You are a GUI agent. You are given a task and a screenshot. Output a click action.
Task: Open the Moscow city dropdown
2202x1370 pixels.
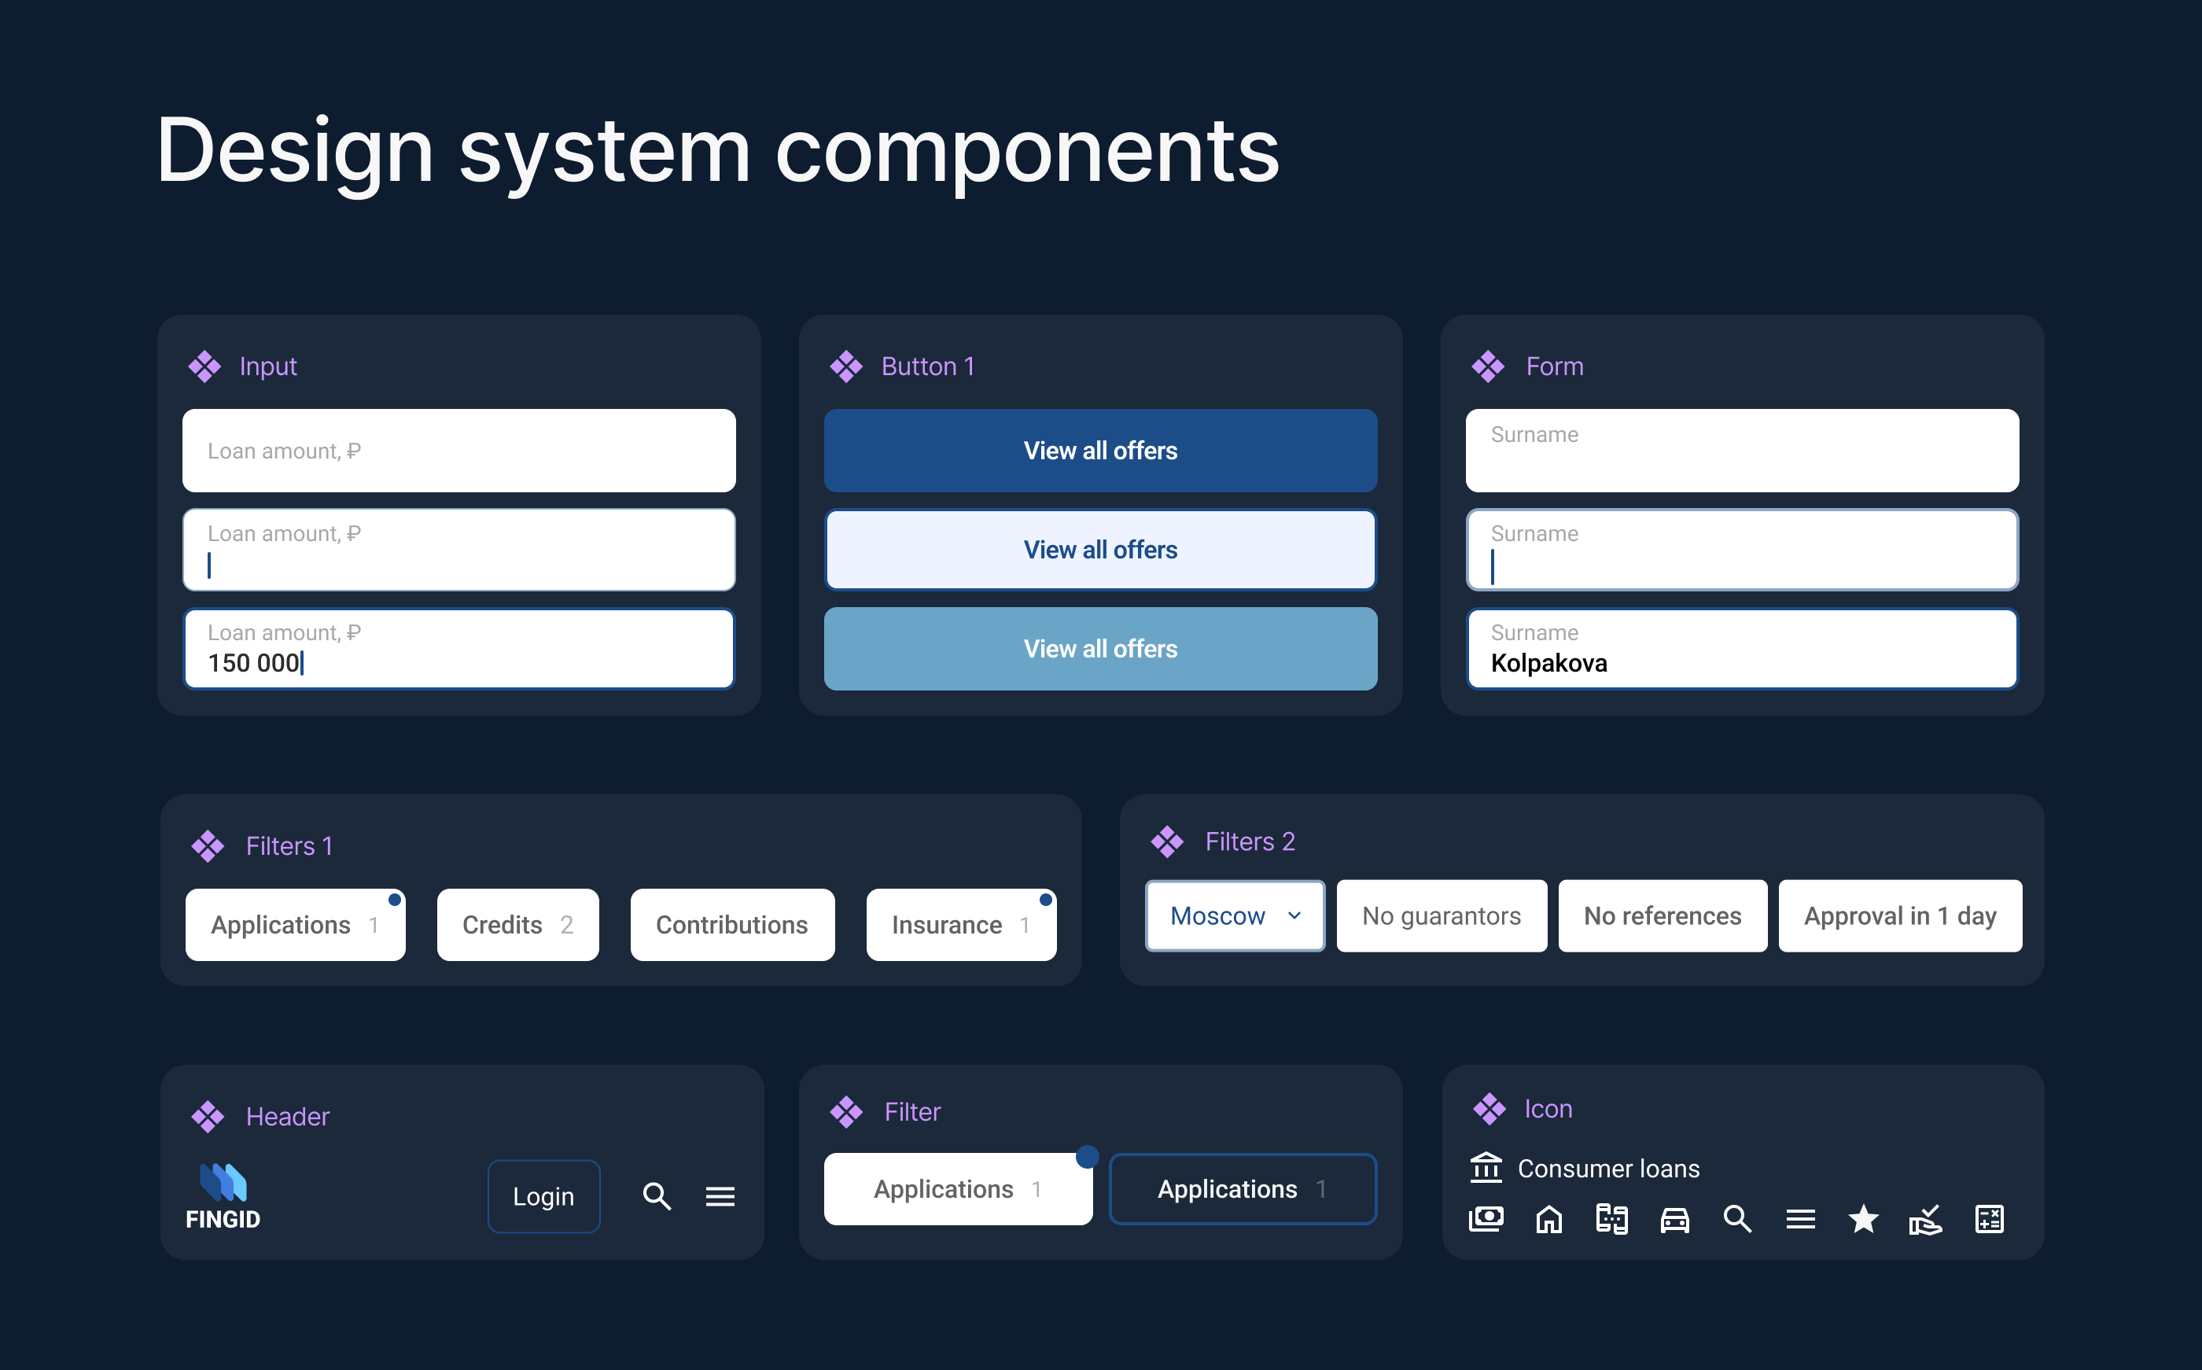1235,916
